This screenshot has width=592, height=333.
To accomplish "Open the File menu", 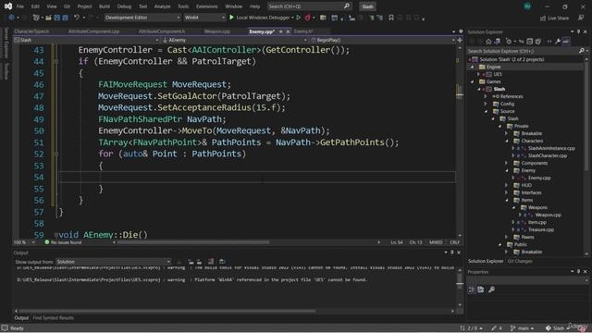I will 20,6.
